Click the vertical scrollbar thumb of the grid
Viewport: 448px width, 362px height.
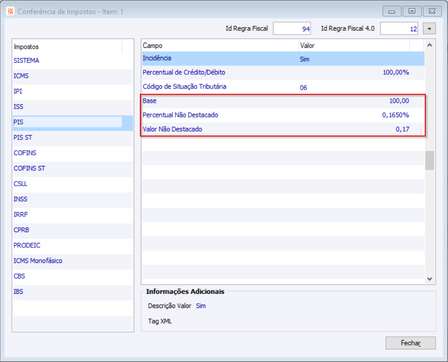coord(430,161)
